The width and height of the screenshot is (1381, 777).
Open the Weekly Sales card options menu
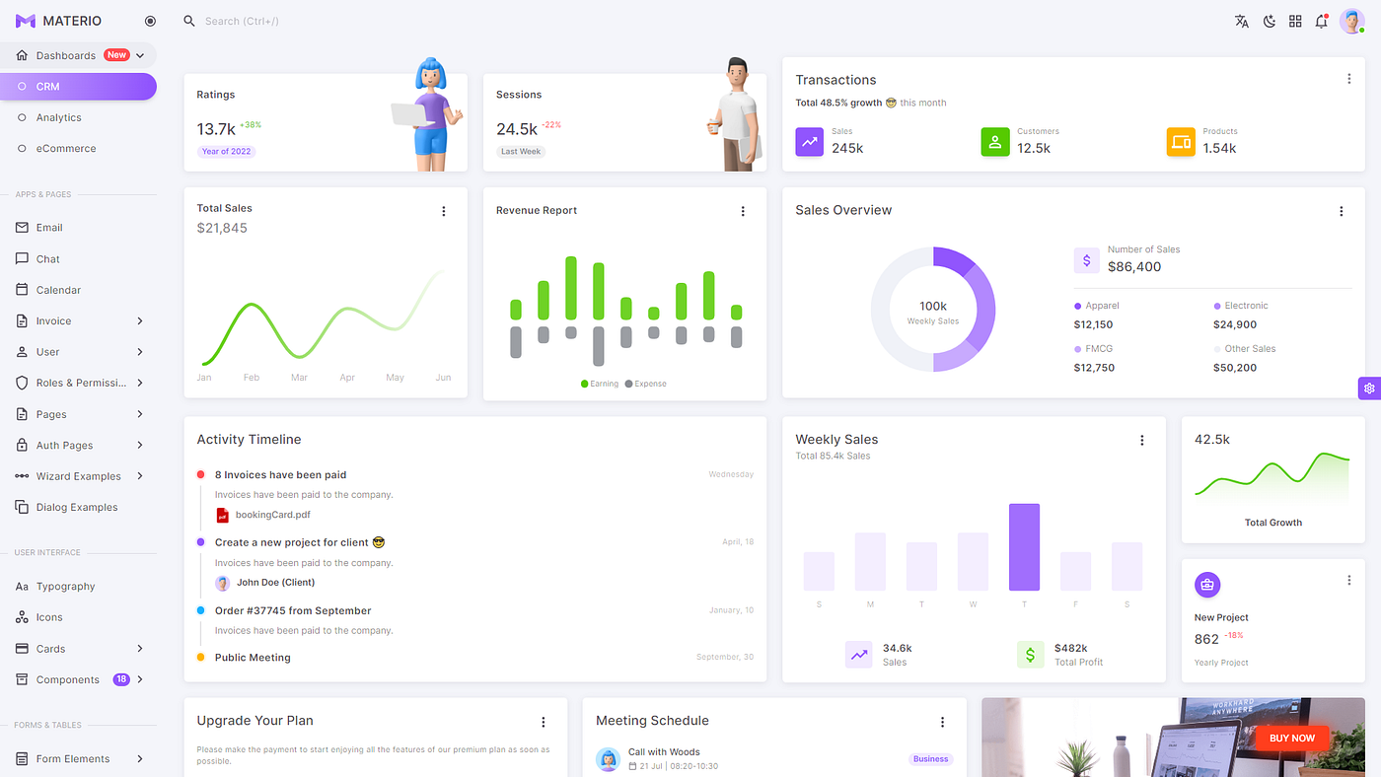point(1142,441)
